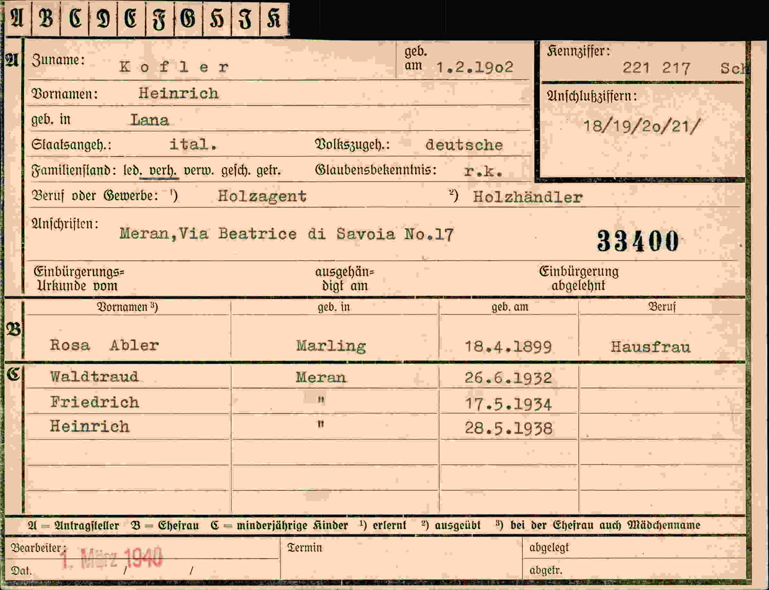Click the 'Beruf oder Gewerbe:' label
Viewport: 769px width, 590px height.
tap(95, 196)
